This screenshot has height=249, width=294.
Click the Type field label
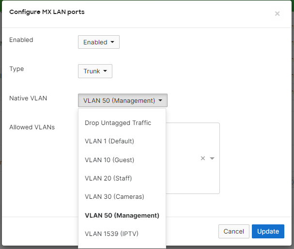point(16,69)
